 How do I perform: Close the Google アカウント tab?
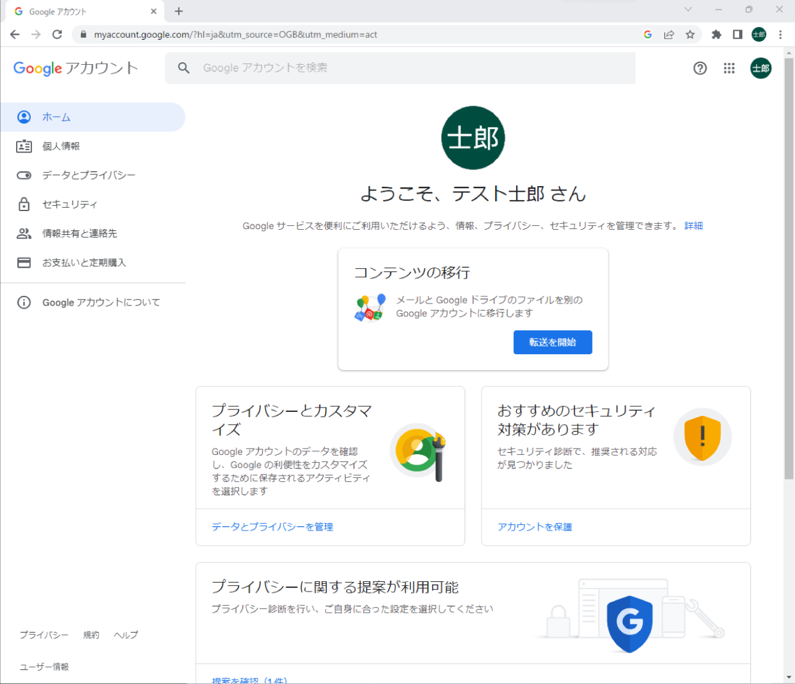(x=154, y=12)
